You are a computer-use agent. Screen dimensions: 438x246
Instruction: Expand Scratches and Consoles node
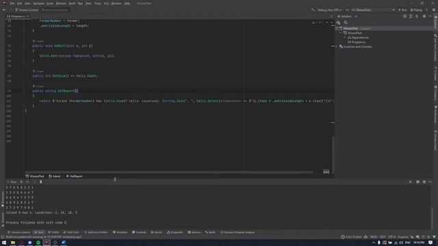point(337,46)
